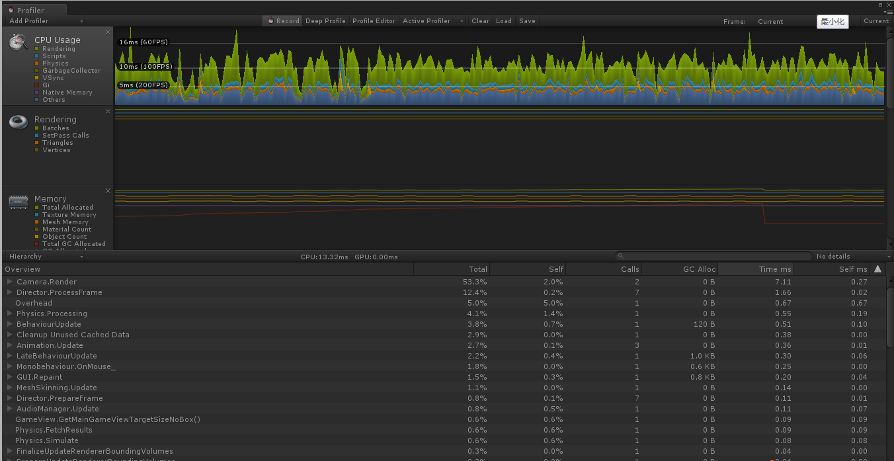This screenshot has width=894, height=461.
Task: Open the Active Profiler dropdown
Action: [x=432, y=21]
